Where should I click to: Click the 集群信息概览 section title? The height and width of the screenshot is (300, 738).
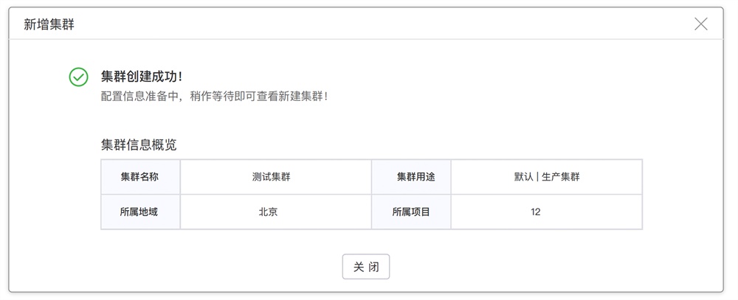(x=139, y=144)
